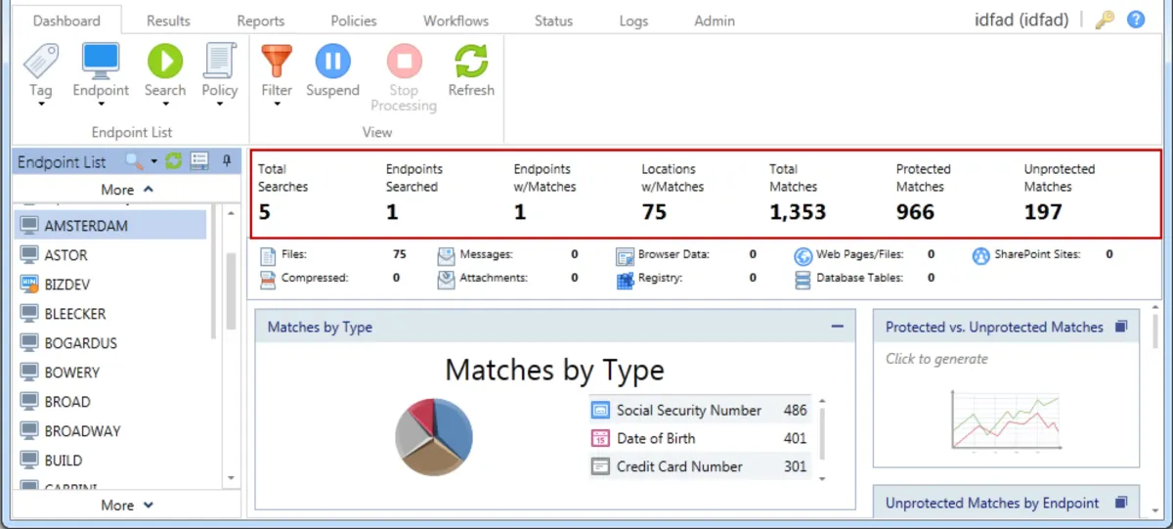Open the dropdown arrow beside the Endpoint List magnifier
The image size is (1173, 529).
point(153,162)
